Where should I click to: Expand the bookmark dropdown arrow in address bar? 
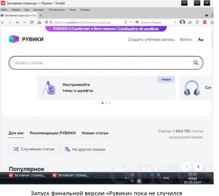pyautogui.click(x=130, y=22)
